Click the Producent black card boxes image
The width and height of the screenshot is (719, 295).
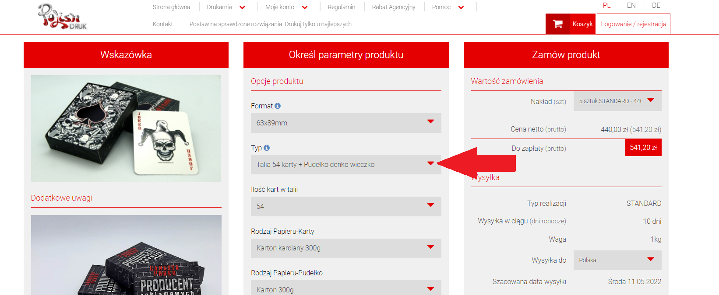pos(126,255)
